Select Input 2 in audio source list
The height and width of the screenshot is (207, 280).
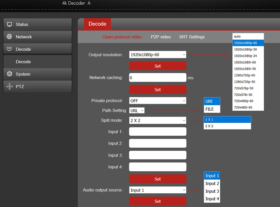tap(212, 183)
